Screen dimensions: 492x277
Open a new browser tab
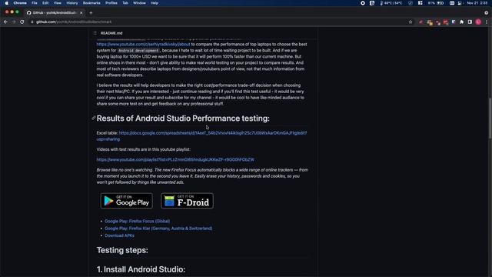tap(91, 13)
